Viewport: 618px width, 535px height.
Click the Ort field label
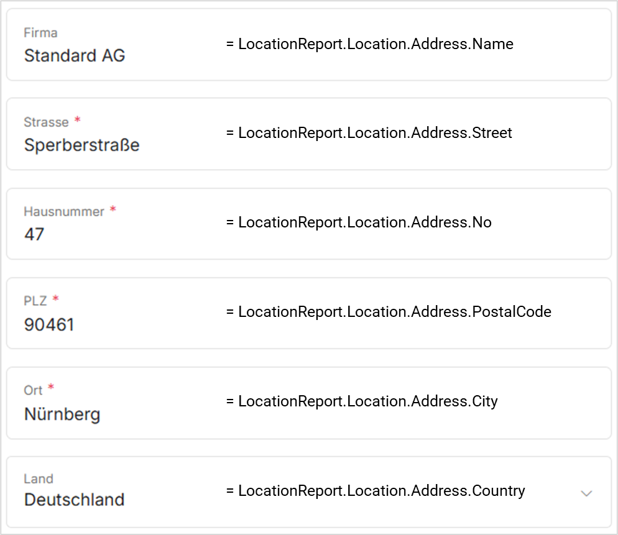(34, 390)
